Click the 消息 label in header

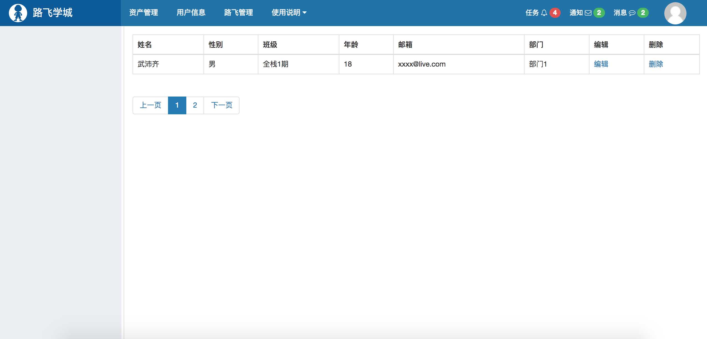620,13
